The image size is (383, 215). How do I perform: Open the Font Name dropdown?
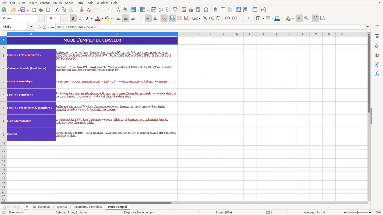pyautogui.click(x=41, y=18)
